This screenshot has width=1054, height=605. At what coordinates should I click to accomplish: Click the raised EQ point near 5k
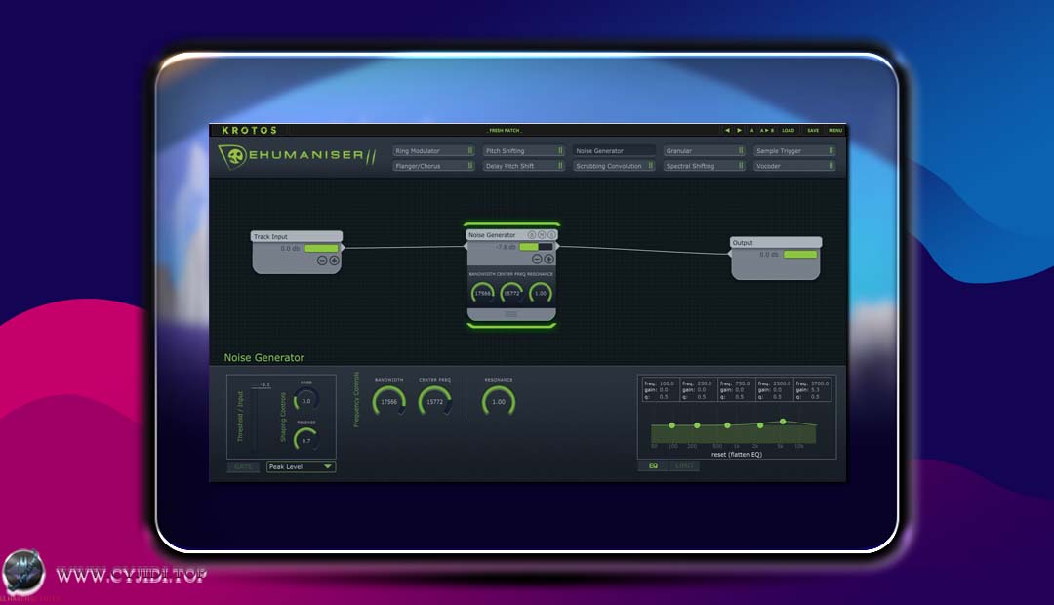click(783, 422)
